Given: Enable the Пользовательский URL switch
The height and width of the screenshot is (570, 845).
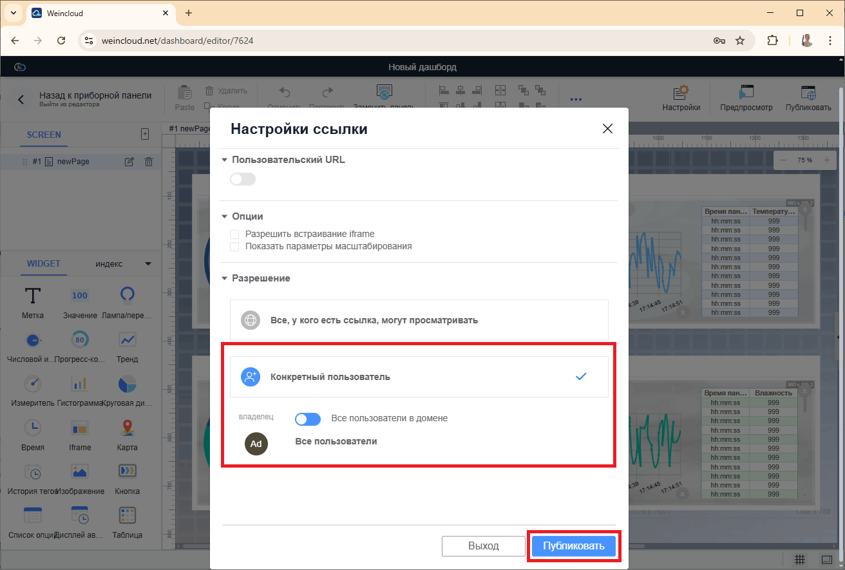Looking at the screenshot, I should tap(243, 179).
